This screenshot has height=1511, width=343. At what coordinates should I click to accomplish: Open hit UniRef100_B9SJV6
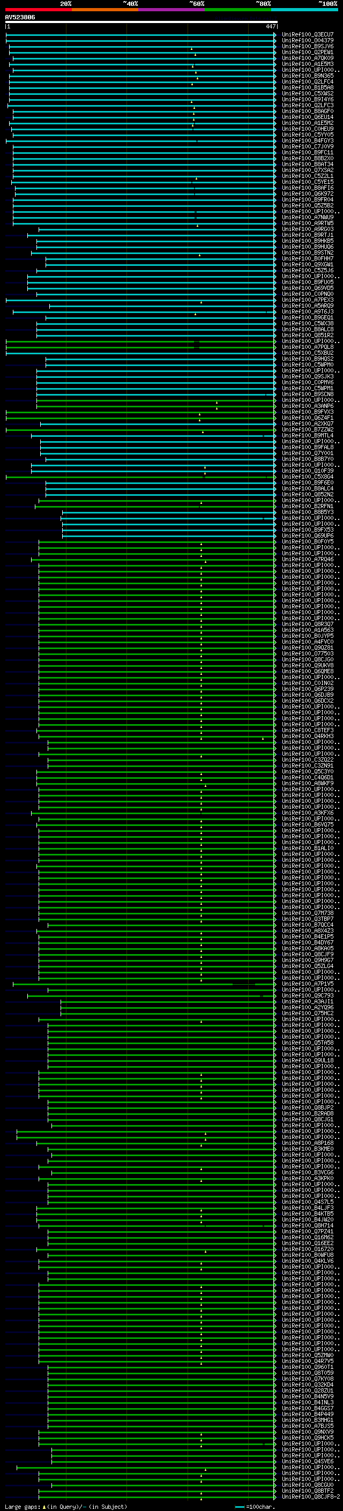[x=307, y=46]
